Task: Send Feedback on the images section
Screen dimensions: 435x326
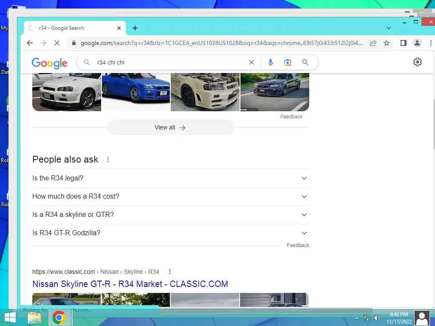Action: [291, 117]
